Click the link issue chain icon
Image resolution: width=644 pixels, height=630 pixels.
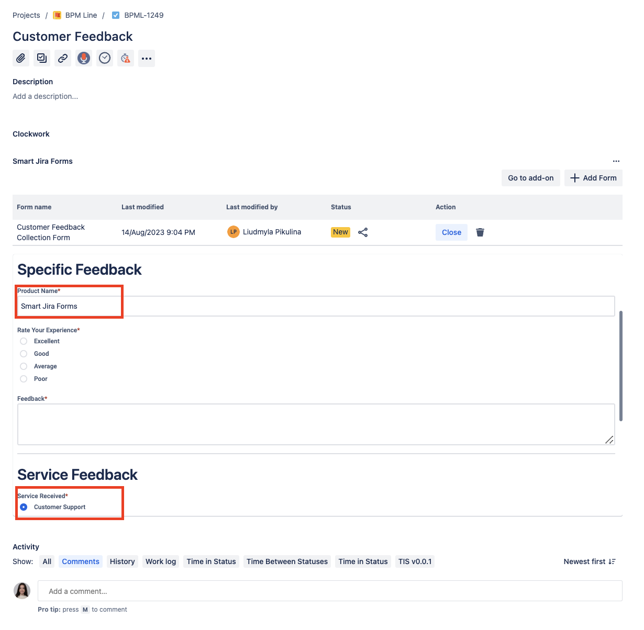click(63, 58)
